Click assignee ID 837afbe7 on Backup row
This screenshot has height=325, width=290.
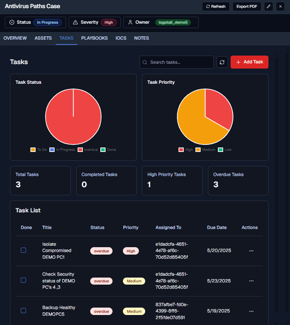tap(172, 311)
